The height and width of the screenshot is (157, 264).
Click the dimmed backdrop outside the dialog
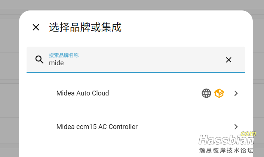(9, 84)
